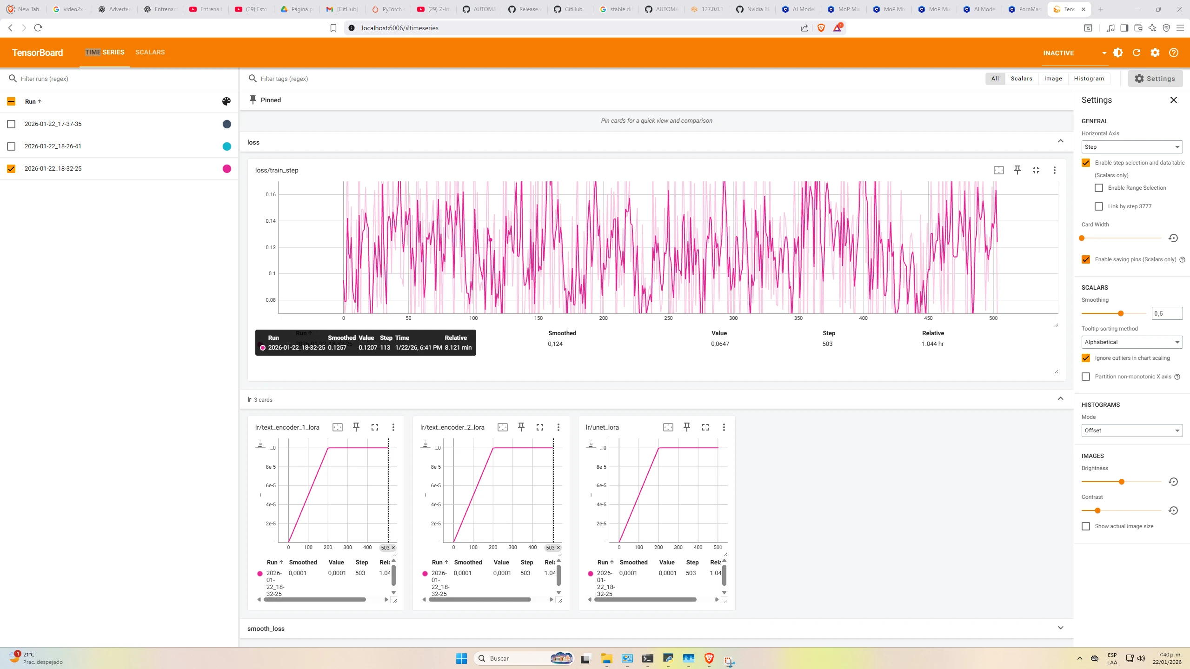Switch to the SCALARS tab
The height and width of the screenshot is (669, 1190).
150,52
